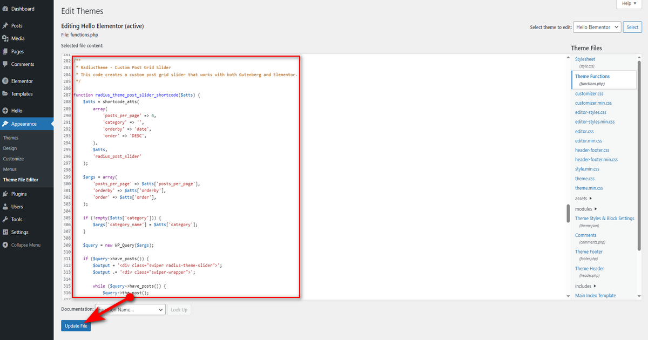Screen dimensions: 648x340
Task: Open Menus submenu item
Action: (10, 169)
